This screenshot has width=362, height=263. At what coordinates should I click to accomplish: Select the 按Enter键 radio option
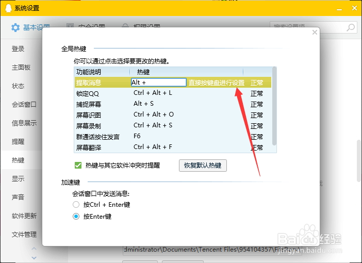(76, 217)
